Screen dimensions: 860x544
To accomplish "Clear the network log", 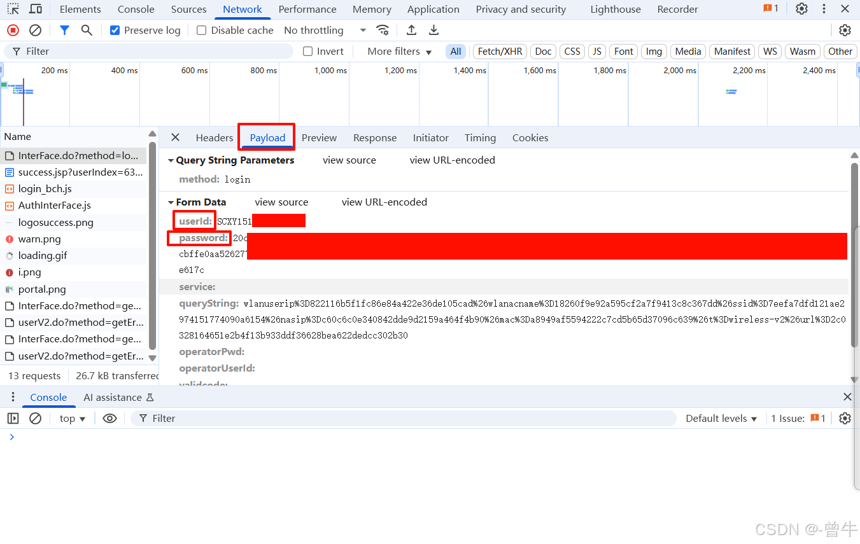I will [x=35, y=30].
